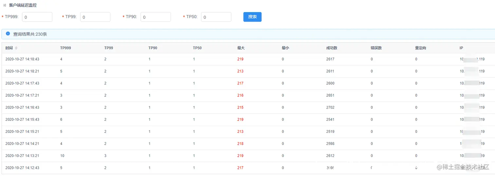The image size is (495, 176).
Task: Click the 最小 column header
Action: tap(285, 48)
